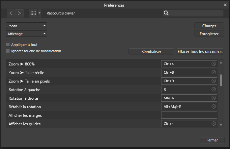Open the Photo persona dropdown
The image size is (230, 149).
(26, 26)
